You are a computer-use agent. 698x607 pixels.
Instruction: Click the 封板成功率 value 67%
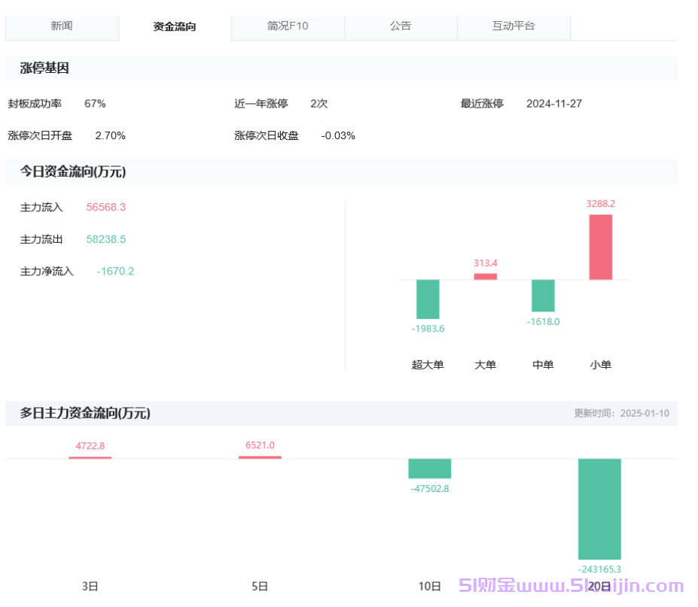[x=95, y=104]
